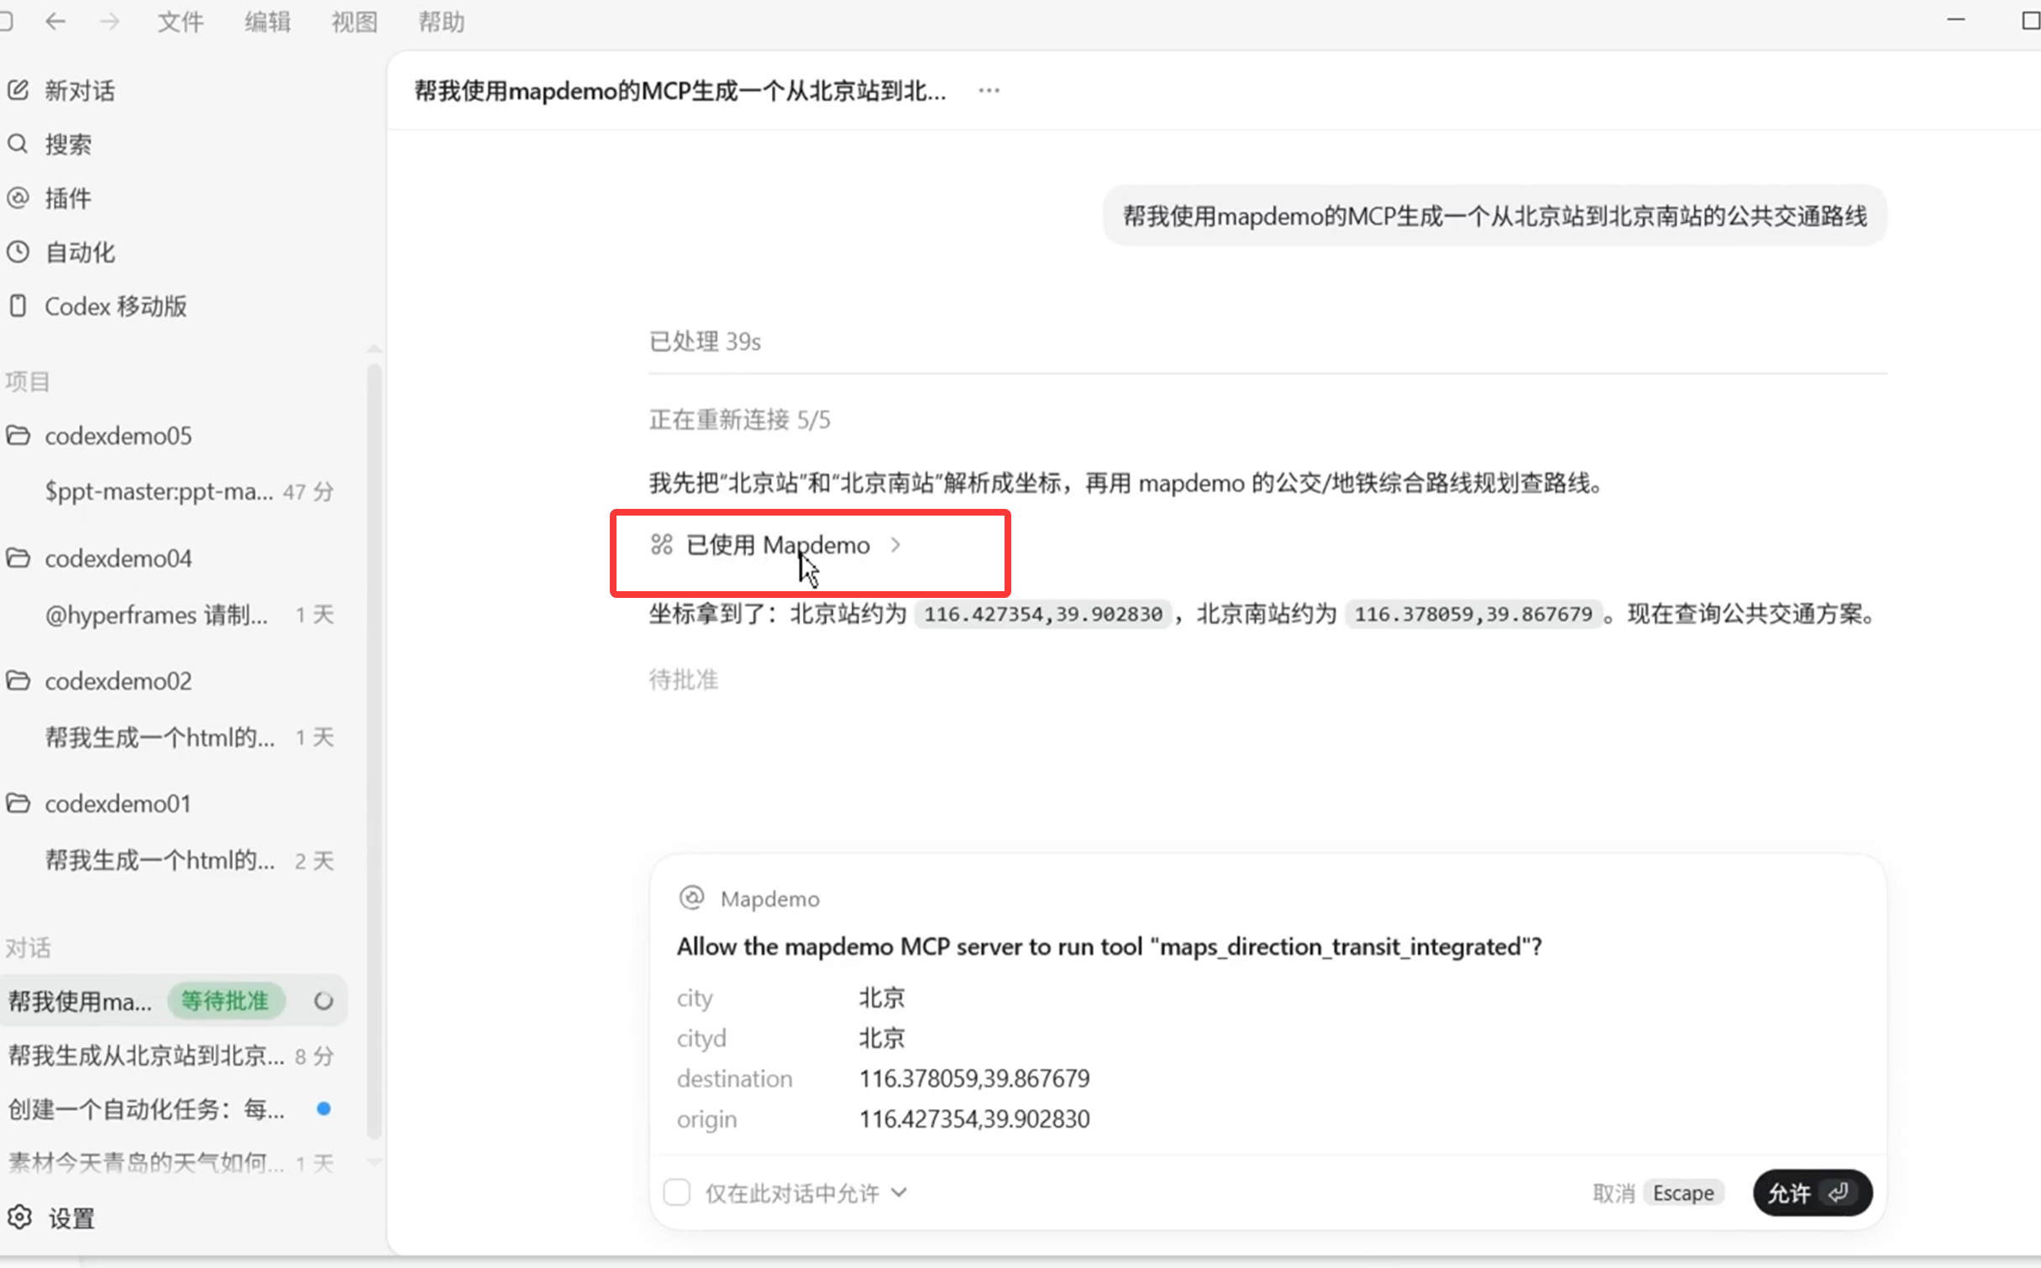Viewport: 2041px width, 1268px height.
Task: Click the sidebar scrollbar
Action: (x=374, y=750)
